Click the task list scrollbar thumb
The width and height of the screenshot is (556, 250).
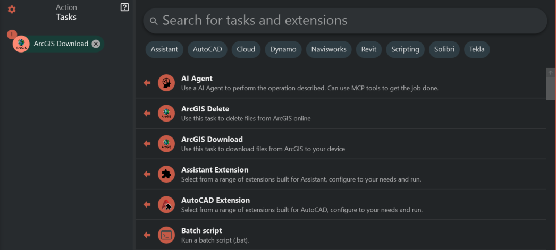[551, 89]
